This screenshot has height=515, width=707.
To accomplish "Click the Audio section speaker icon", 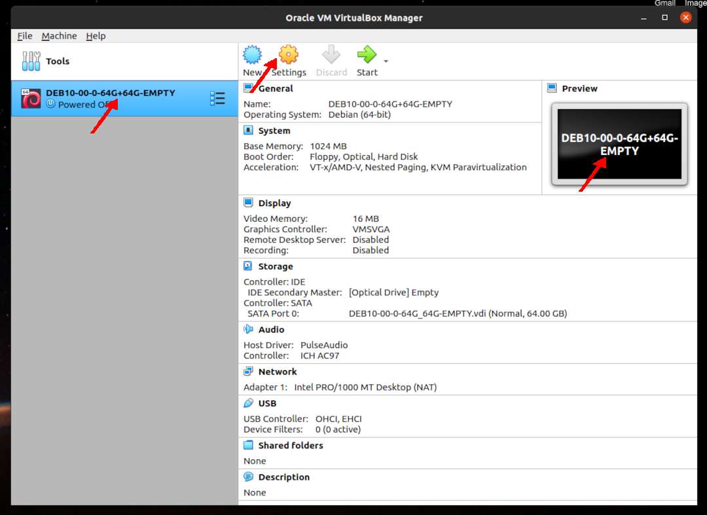I will point(248,329).
